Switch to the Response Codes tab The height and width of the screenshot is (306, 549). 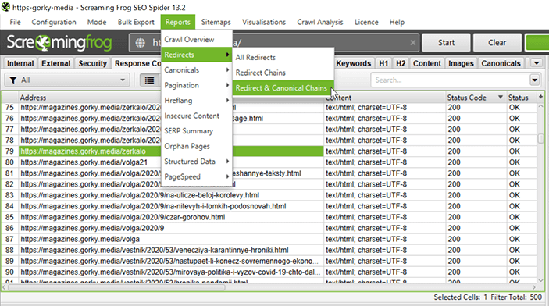pyautogui.click(x=137, y=63)
